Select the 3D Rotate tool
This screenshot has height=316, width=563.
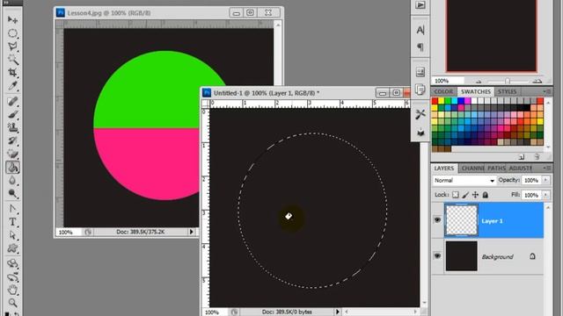pos(12,263)
